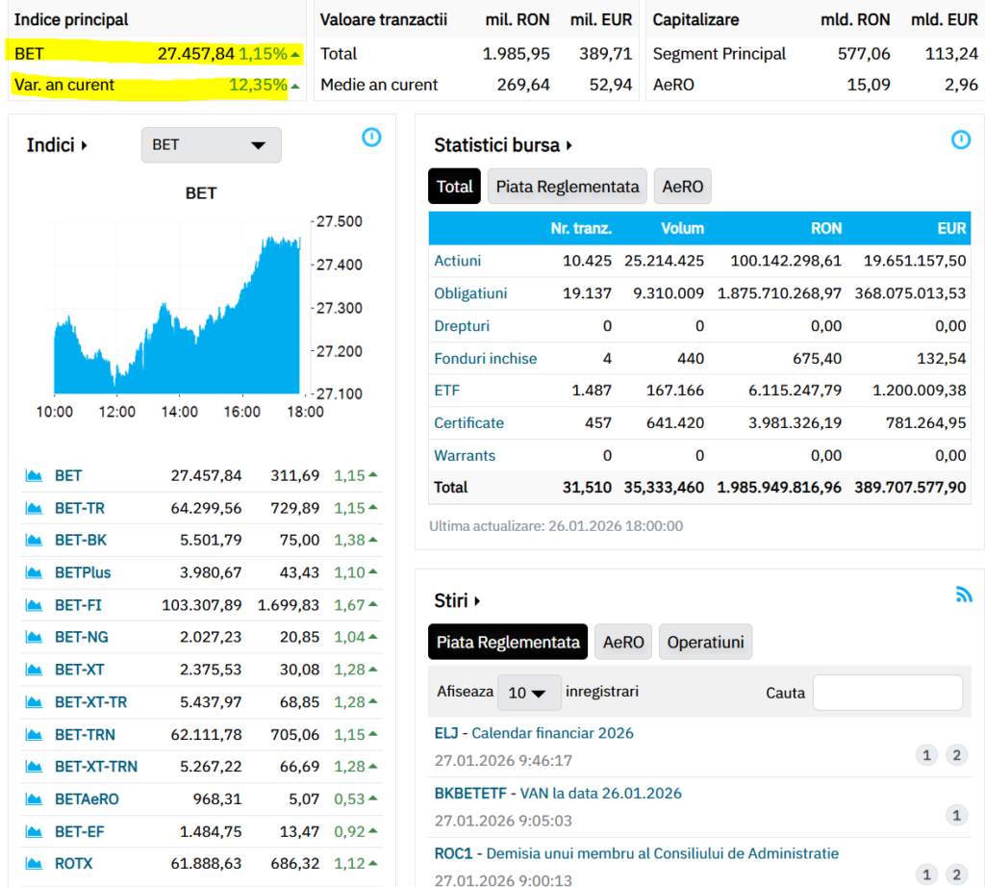Click the chart icon beside BET-FI

click(x=35, y=605)
